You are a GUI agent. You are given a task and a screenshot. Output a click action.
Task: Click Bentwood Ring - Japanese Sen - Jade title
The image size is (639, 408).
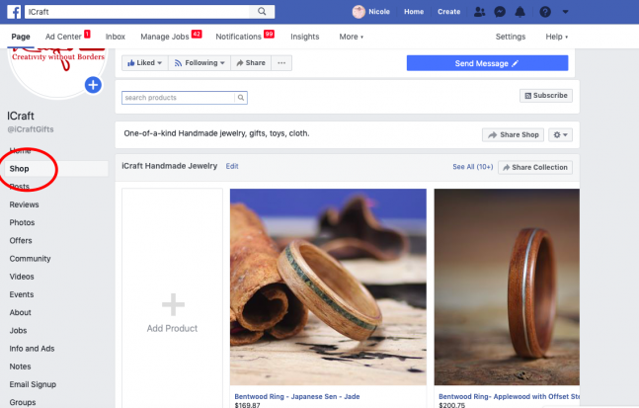coord(297,396)
